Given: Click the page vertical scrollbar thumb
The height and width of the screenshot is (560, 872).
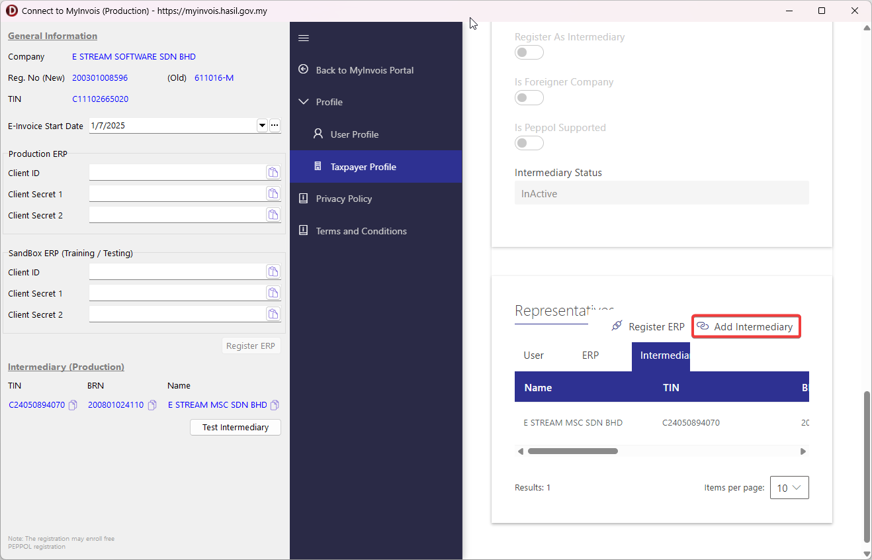Looking at the screenshot, I should click(x=867, y=467).
